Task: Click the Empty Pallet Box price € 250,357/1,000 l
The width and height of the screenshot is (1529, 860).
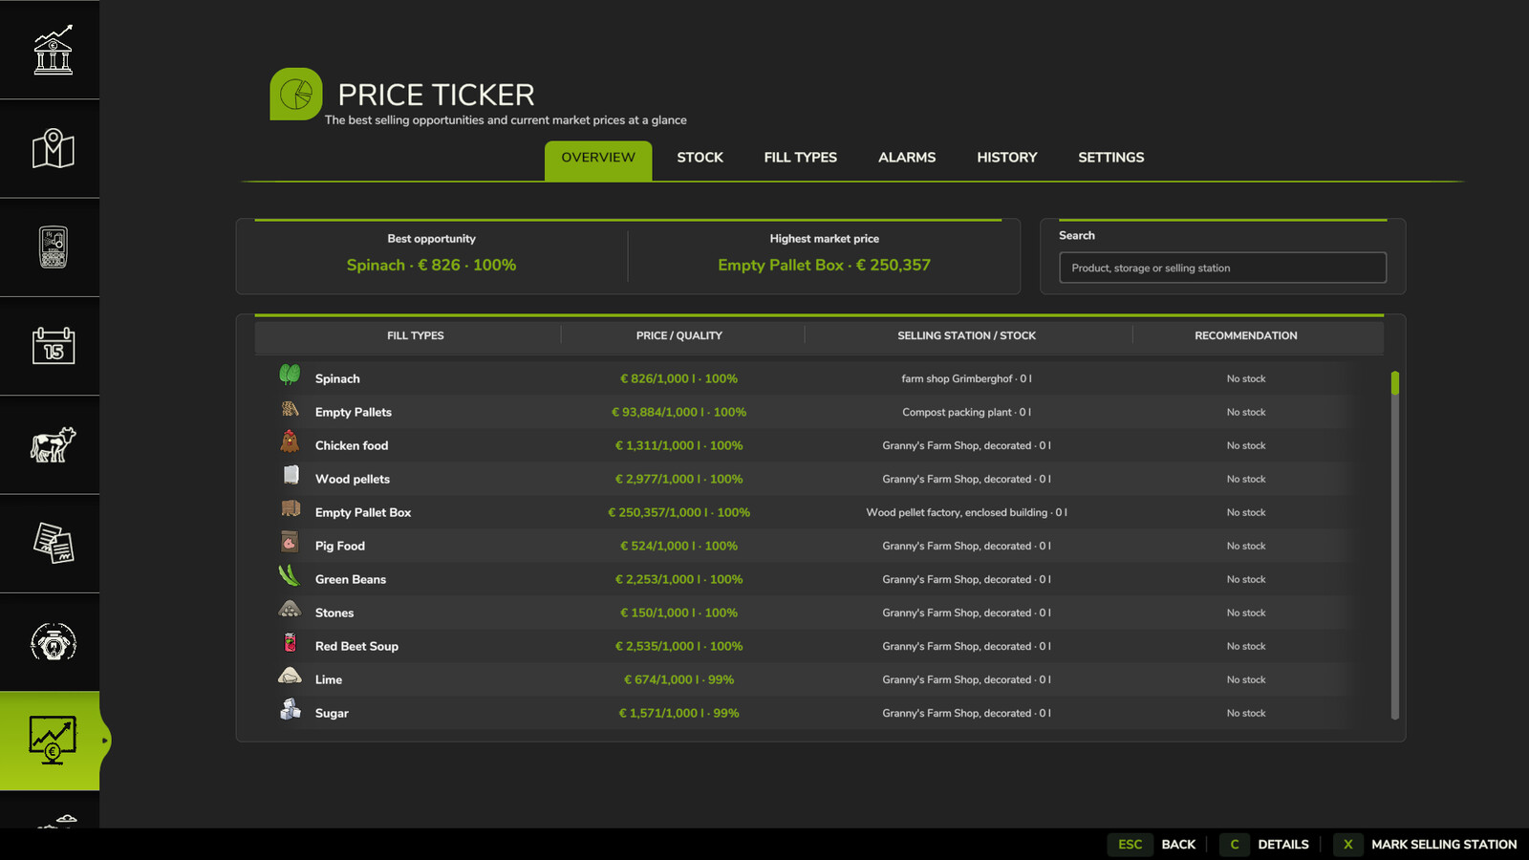Action: (x=679, y=512)
